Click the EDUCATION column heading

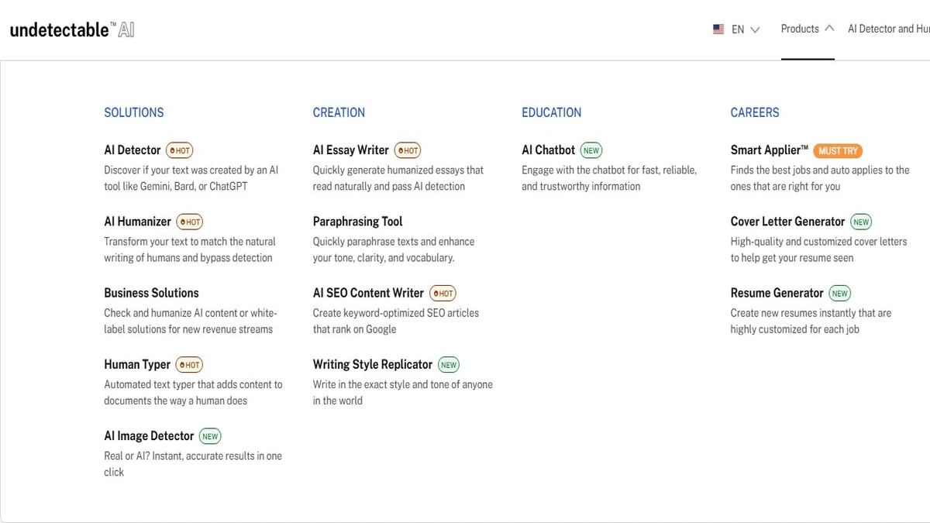tap(551, 112)
